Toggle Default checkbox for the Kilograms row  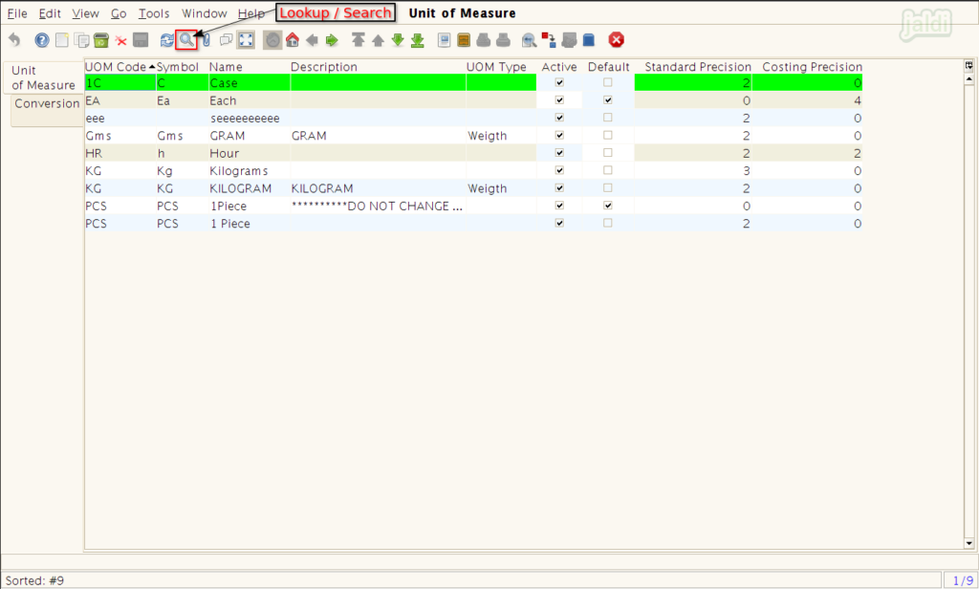[607, 170]
